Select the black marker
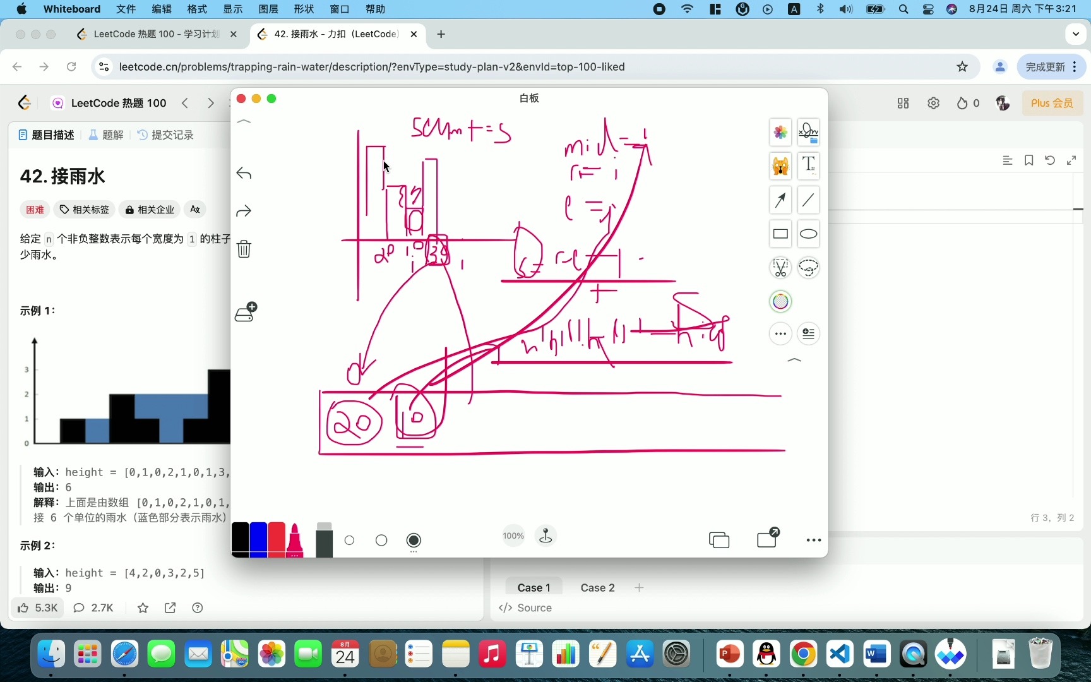This screenshot has height=682, width=1091. (240, 539)
